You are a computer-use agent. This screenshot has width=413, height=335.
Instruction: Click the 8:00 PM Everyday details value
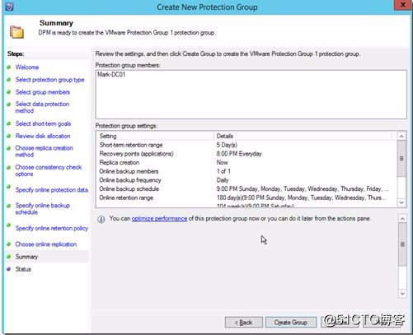[x=239, y=154]
